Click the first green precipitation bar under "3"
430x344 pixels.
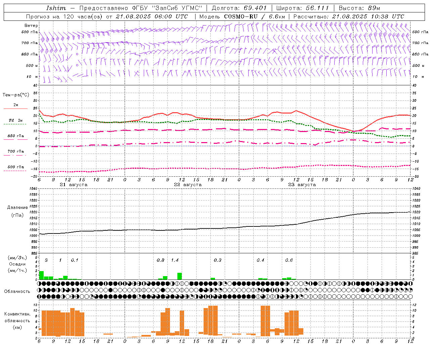click(x=42, y=275)
